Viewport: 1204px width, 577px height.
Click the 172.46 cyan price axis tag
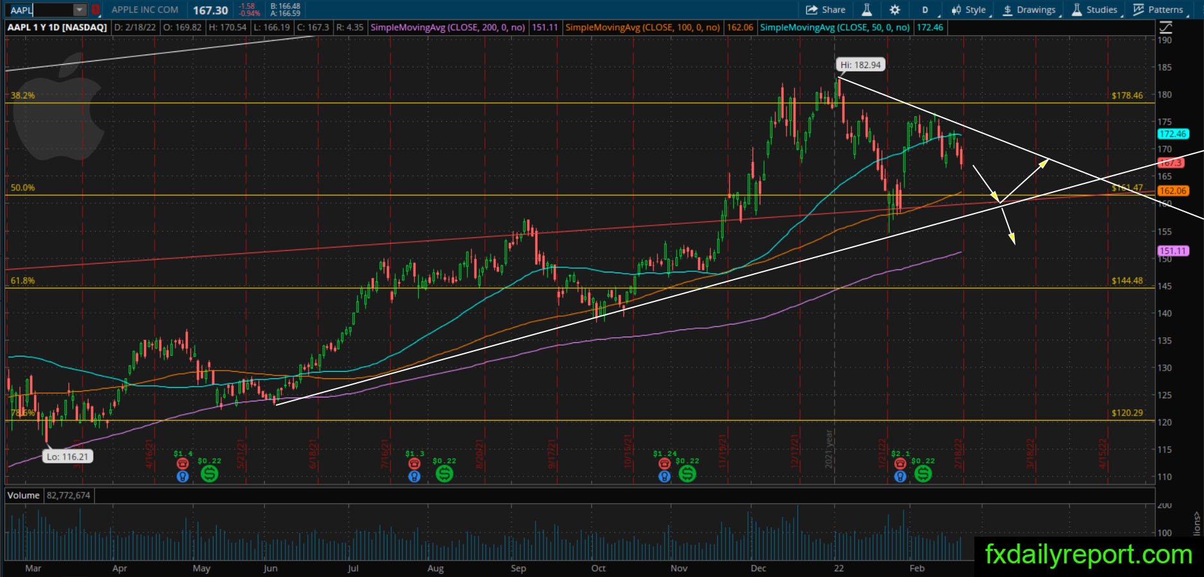pyautogui.click(x=1173, y=134)
